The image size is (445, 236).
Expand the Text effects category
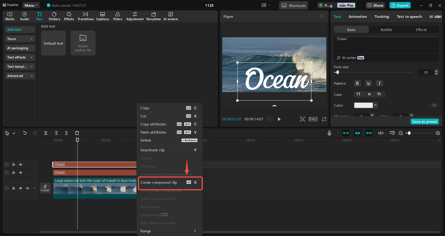click(x=20, y=57)
